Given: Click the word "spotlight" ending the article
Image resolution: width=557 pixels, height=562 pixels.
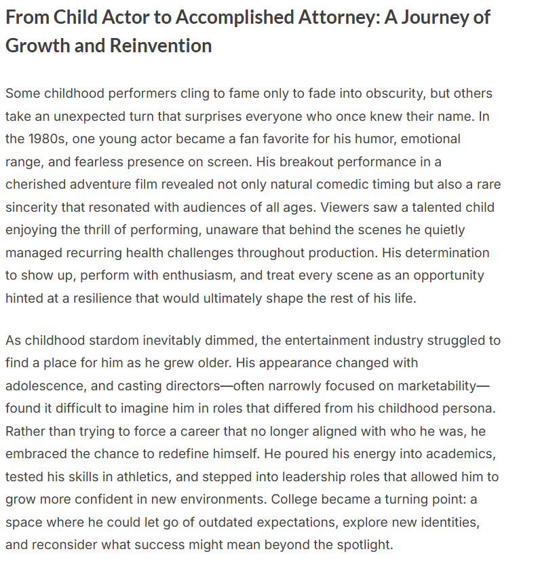Looking at the screenshot, I should (x=363, y=544).
